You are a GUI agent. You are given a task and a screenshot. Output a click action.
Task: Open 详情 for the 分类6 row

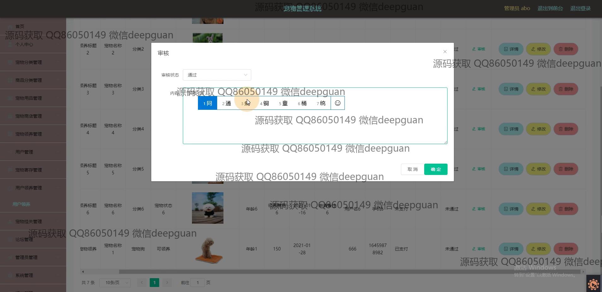tap(511, 209)
